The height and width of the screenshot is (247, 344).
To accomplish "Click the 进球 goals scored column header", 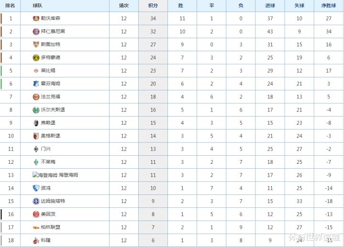I will click(x=270, y=6).
